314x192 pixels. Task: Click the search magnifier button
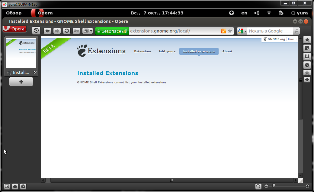tap(296, 31)
